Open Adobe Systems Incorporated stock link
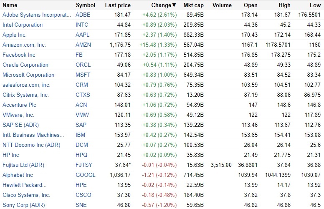 (x=37, y=15)
